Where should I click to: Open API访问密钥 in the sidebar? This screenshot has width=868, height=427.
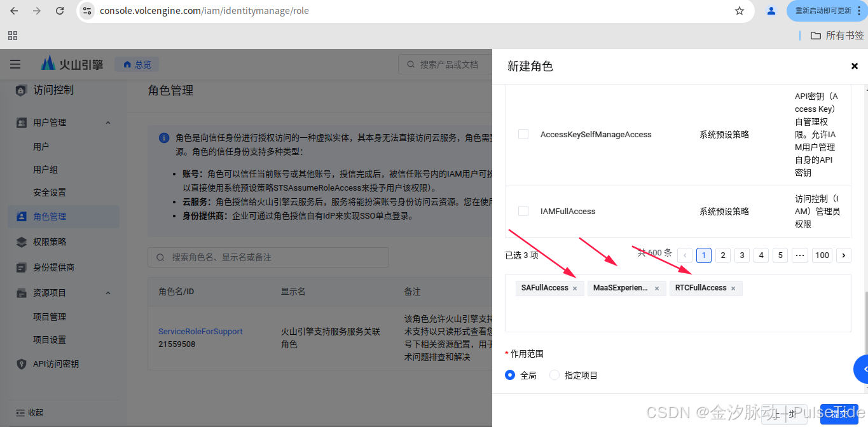click(56, 364)
